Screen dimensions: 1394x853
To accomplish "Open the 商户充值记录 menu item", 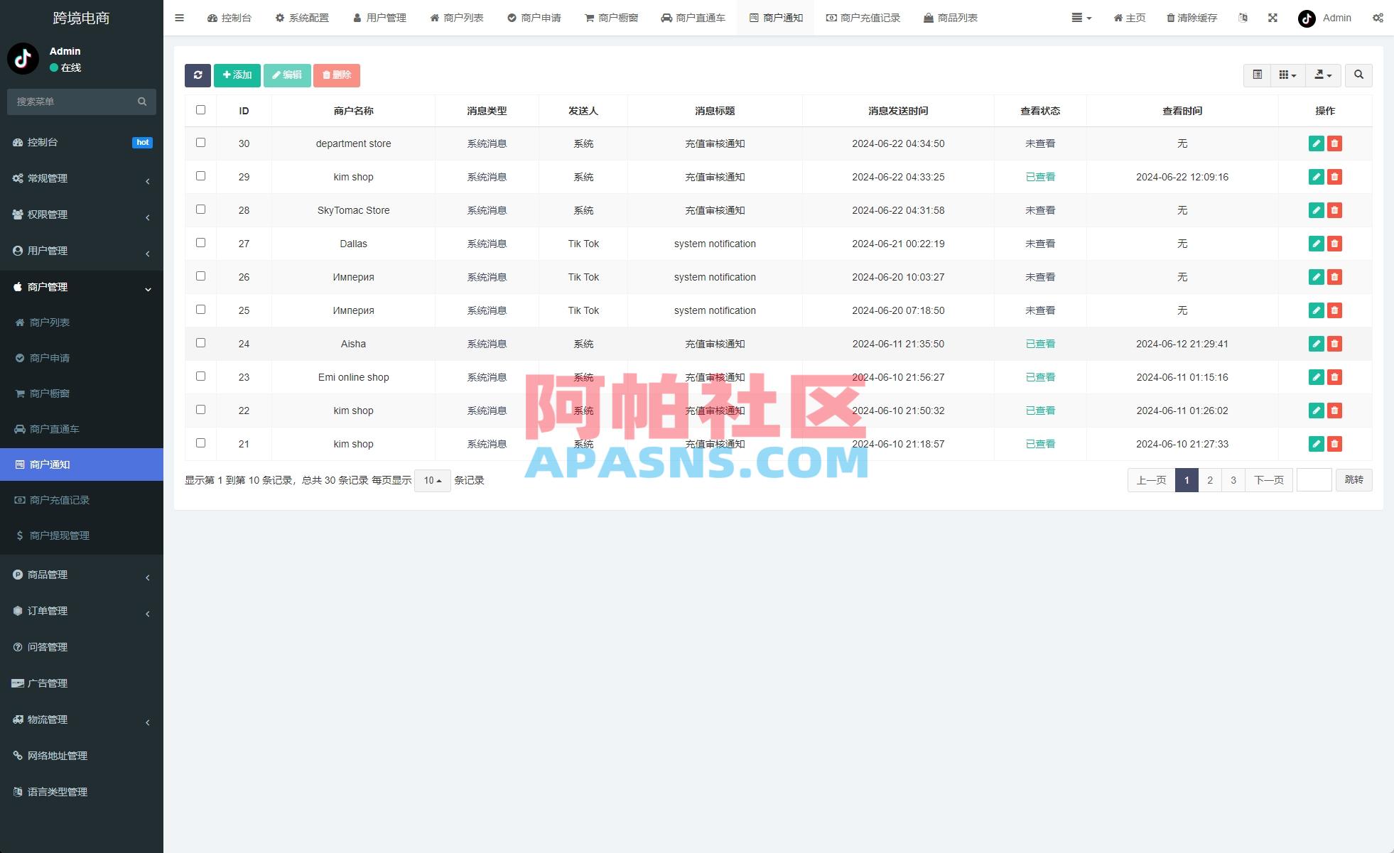I will (x=81, y=500).
